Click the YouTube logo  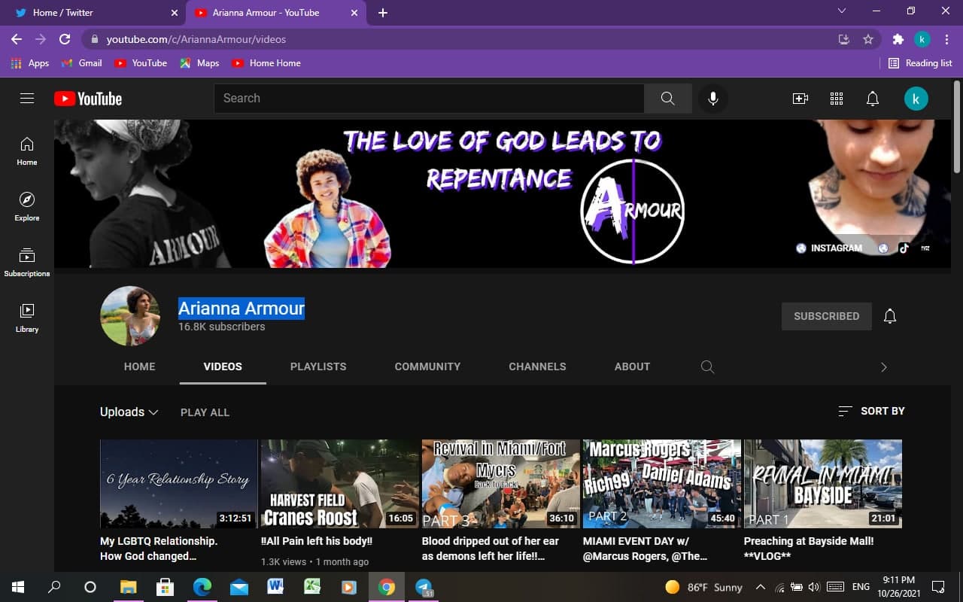(88, 99)
